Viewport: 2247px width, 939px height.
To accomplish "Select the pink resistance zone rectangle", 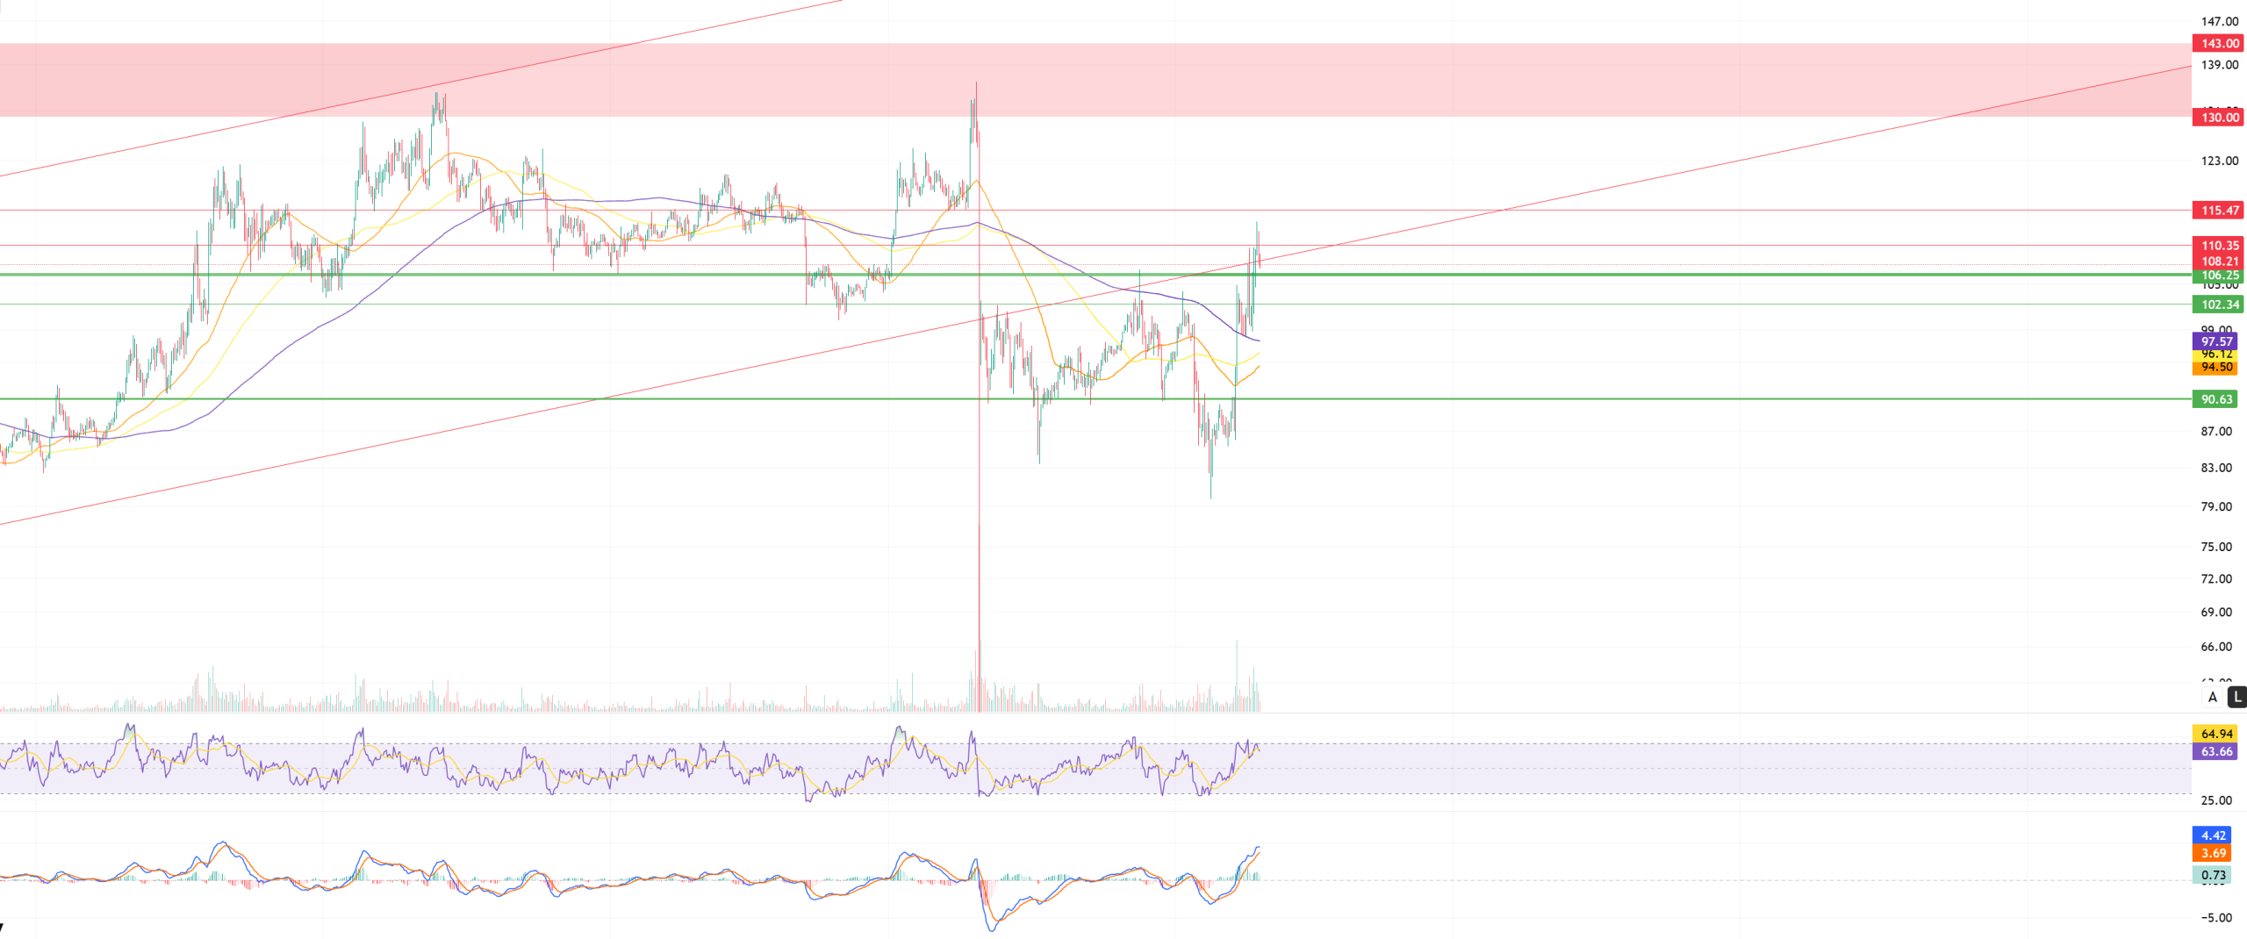I will point(1053,79).
